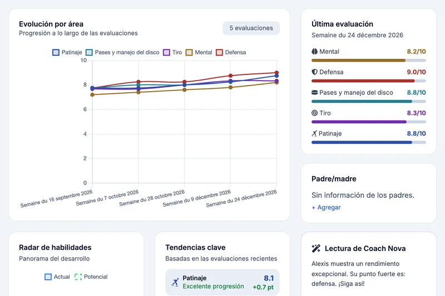Open the Patinaje Excelente progresión trend card
This screenshot has height=296, width=445.
[x=222, y=282]
